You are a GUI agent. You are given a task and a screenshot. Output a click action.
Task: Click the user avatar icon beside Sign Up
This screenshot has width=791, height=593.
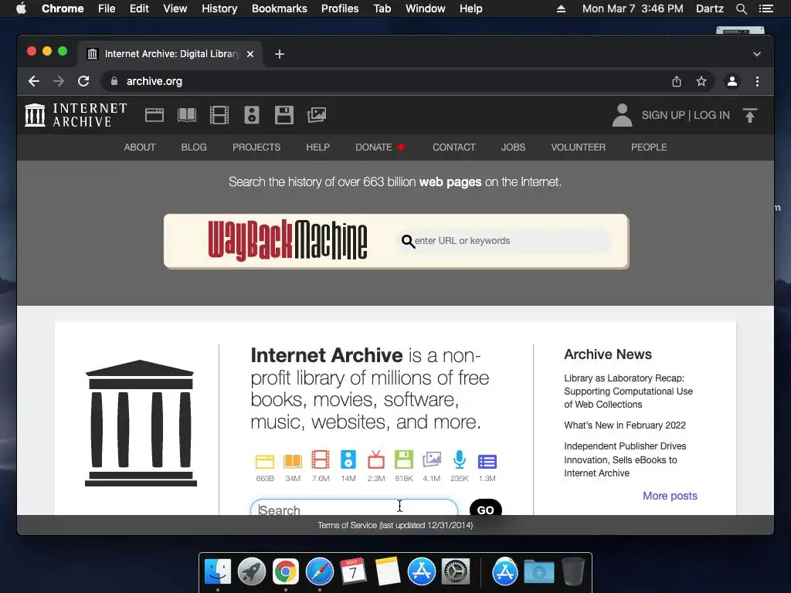[622, 115]
